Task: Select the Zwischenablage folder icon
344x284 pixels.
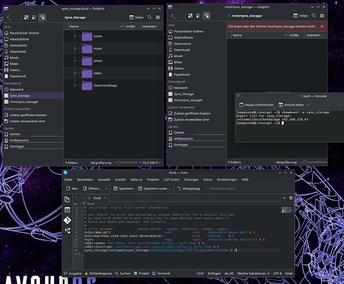Action: [x=87, y=86]
